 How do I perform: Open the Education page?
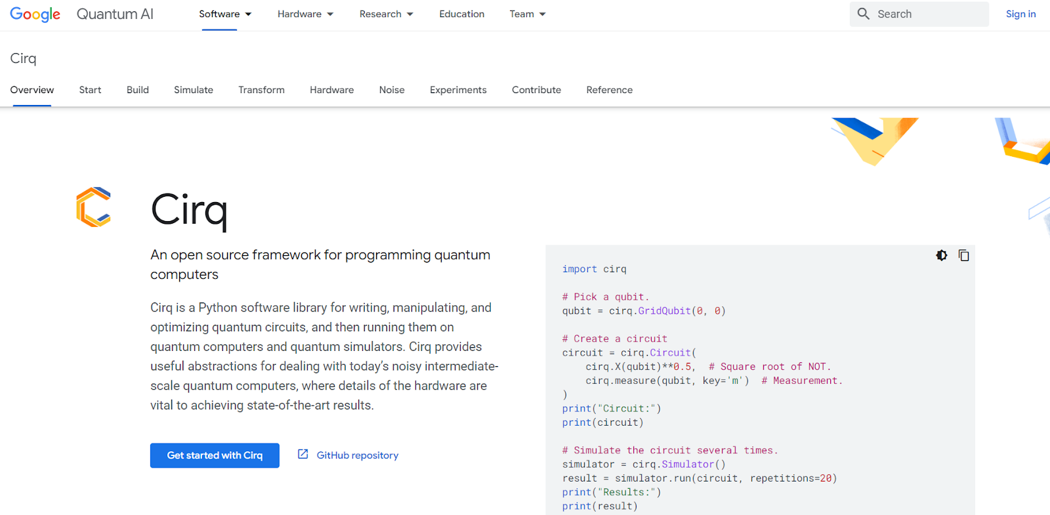pyautogui.click(x=462, y=14)
